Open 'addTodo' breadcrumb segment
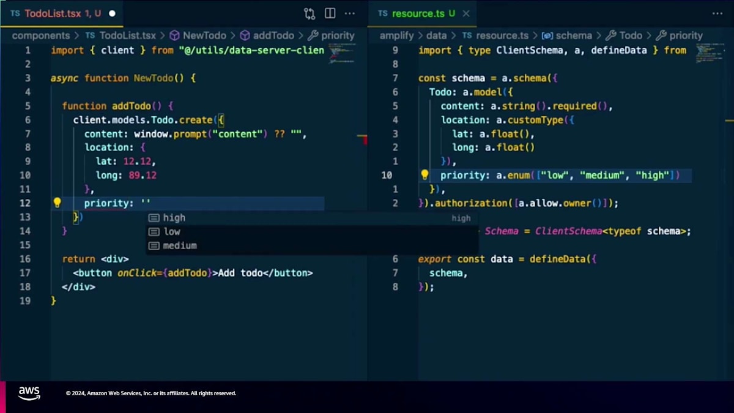Image resolution: width=734 pixels, height=413 pixels. 274,35
